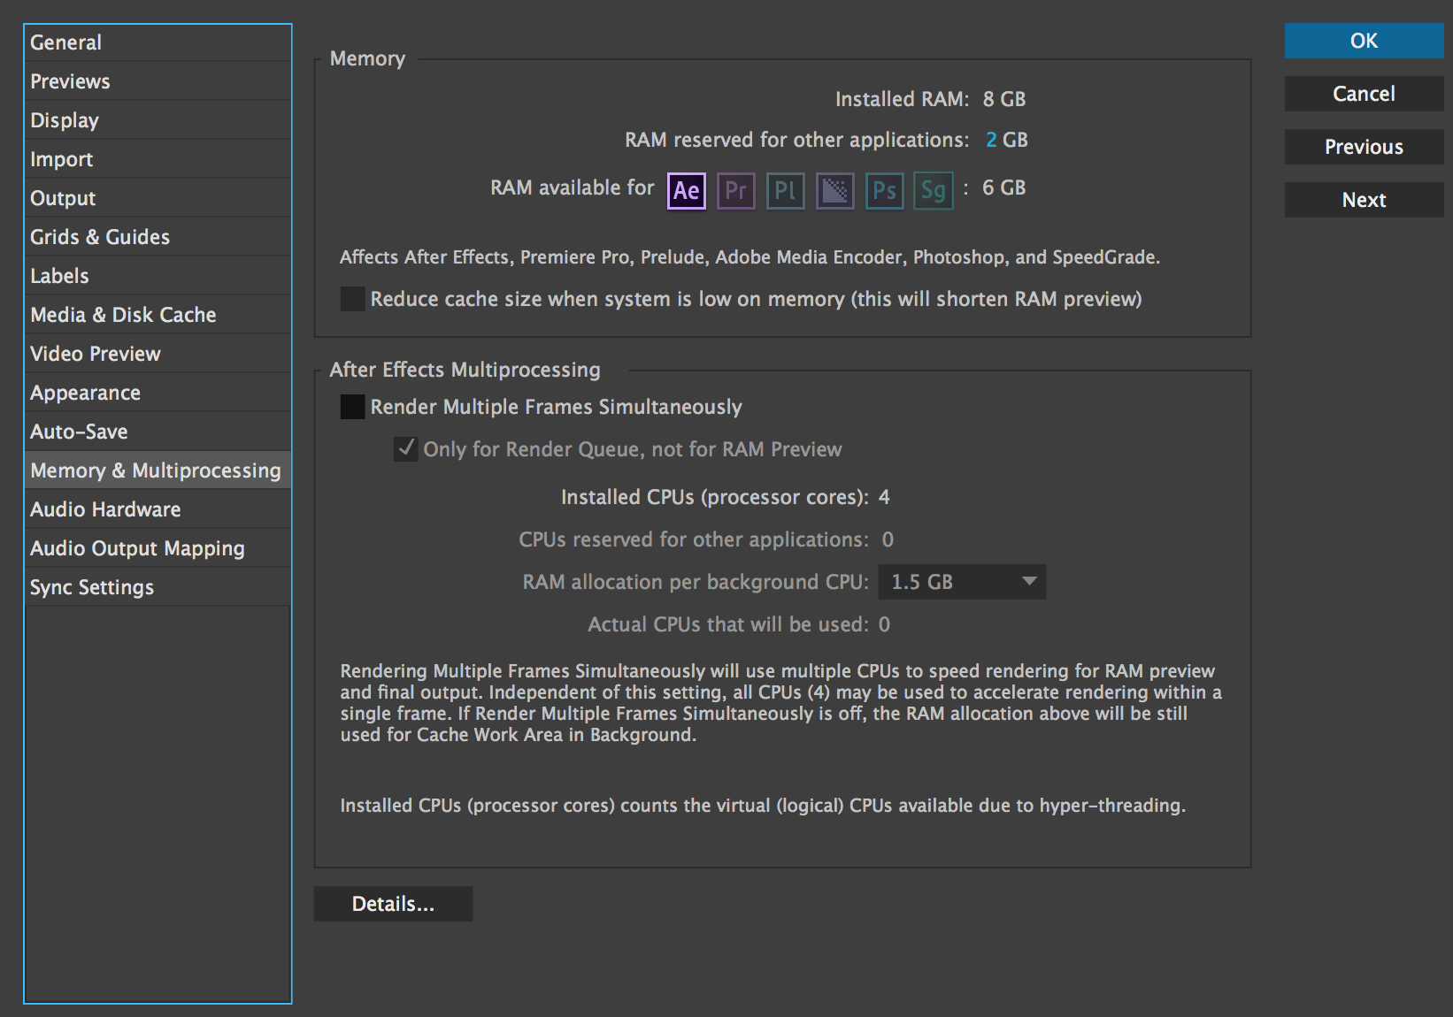Screen dimensions: 1453x1017
Task: Switch to Media & Disk Cache
Action: pos(158,315)
